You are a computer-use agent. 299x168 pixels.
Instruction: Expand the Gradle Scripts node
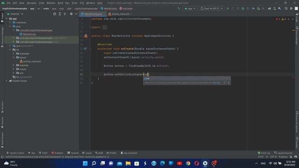click(x=7, y=81)
